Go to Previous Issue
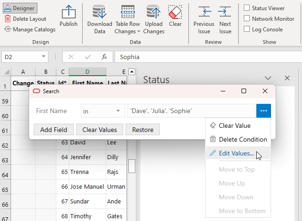This screenshot has height=221, width=302. click(204, 19)
